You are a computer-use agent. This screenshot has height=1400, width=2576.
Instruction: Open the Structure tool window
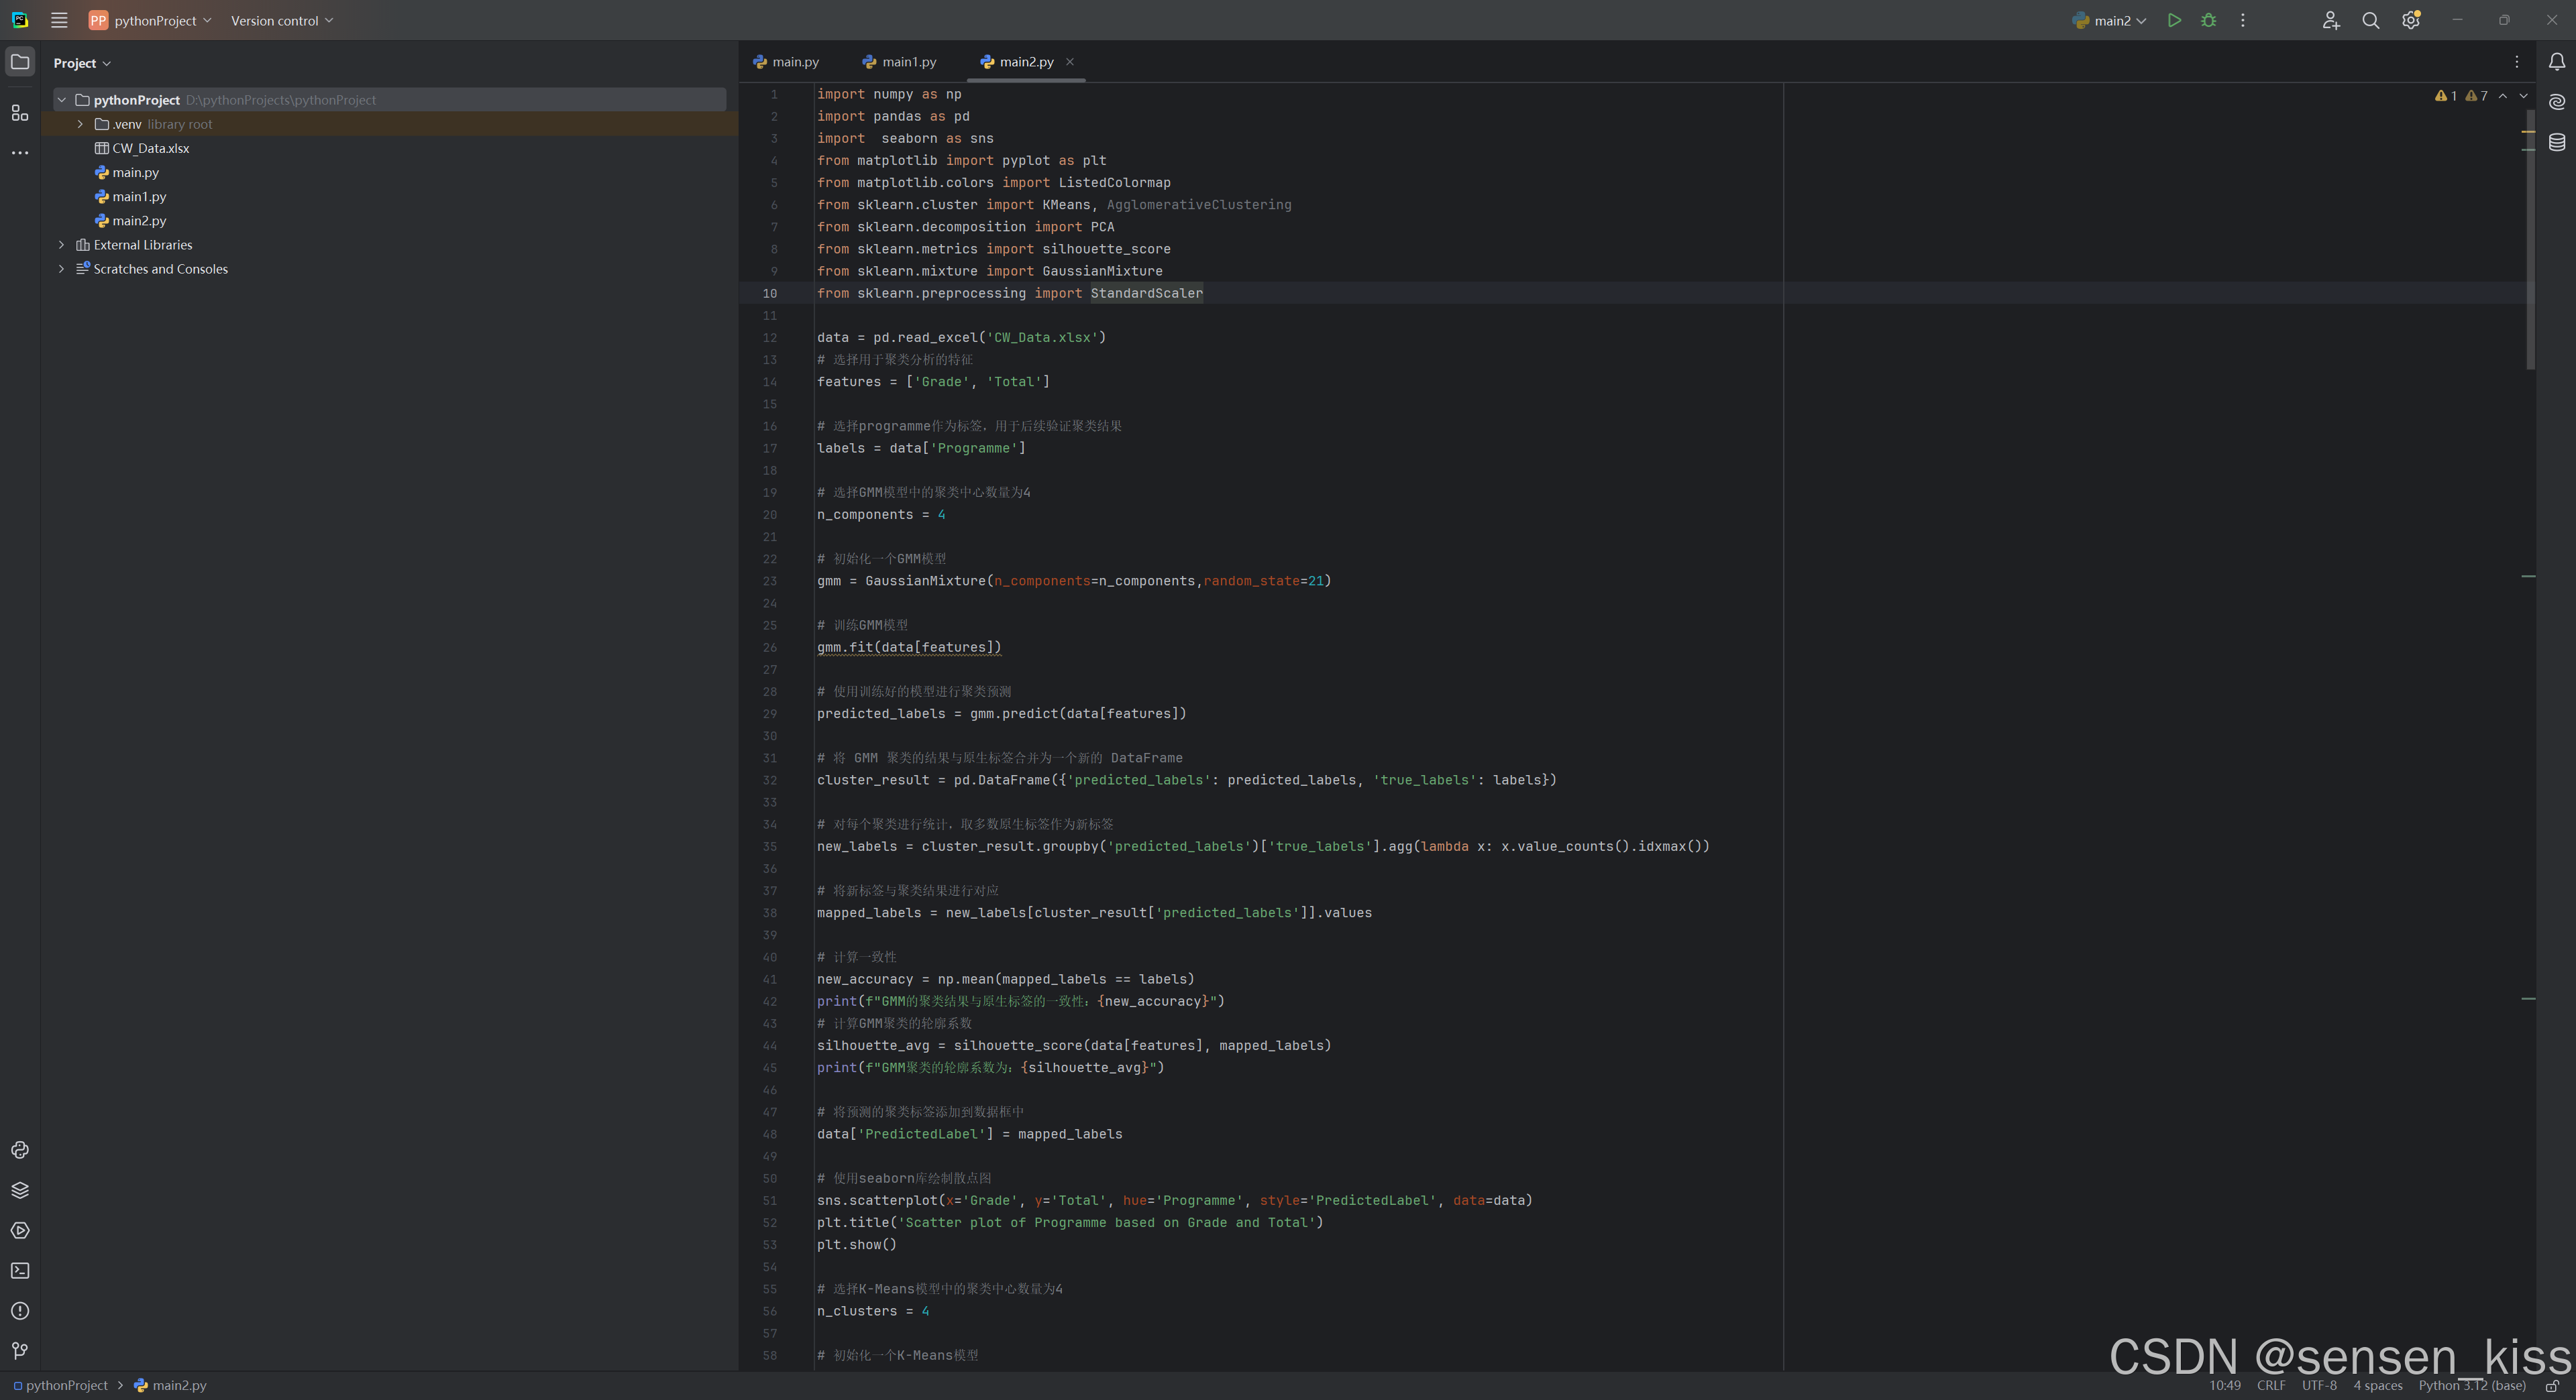click(x=20, y=113)
